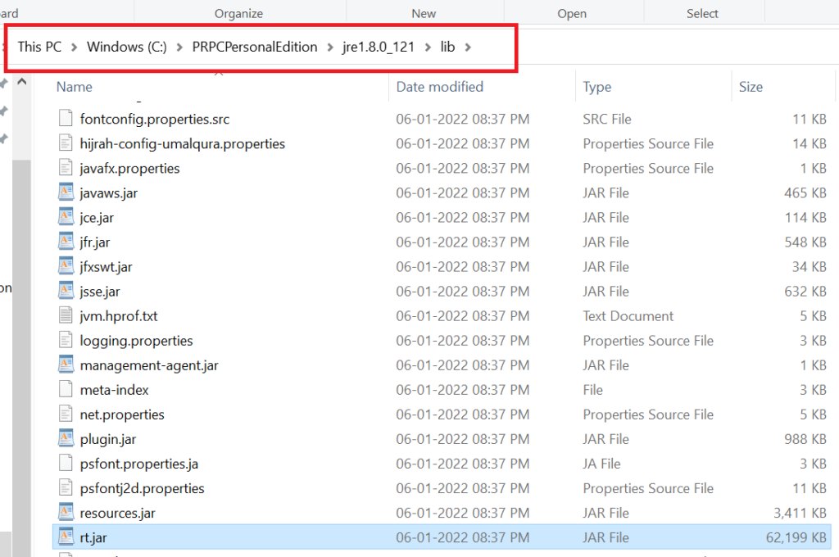
Task: Expand the chevron after lib in address bar
Action: click(x=468, y=47)
